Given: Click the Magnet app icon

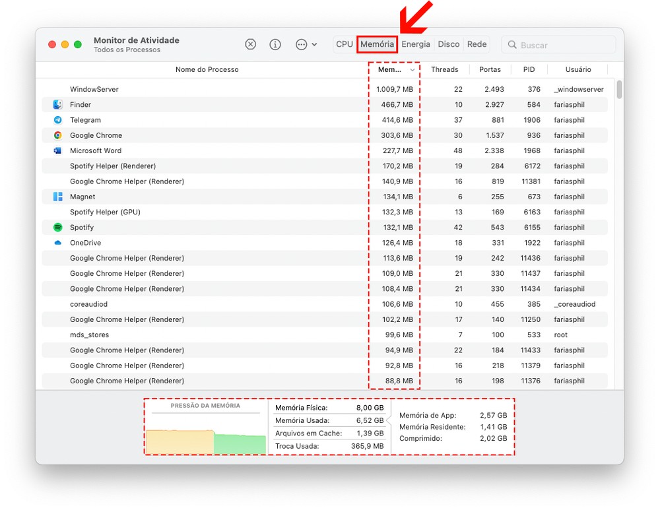Looking at the screenshot, I should coord(57,197).
